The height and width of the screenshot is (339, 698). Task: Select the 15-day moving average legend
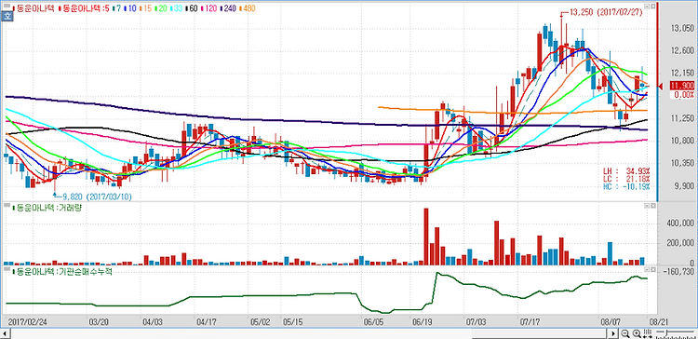[145, 8]
